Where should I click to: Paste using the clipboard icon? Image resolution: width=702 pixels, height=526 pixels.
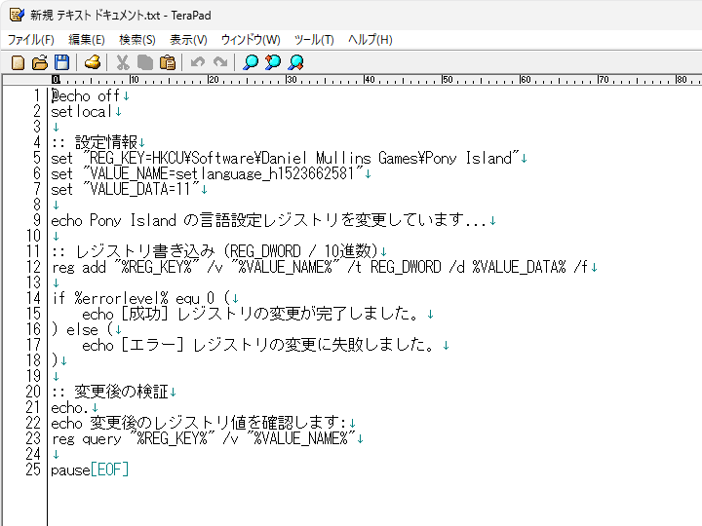pyautogui.click(x=168, y=62)
